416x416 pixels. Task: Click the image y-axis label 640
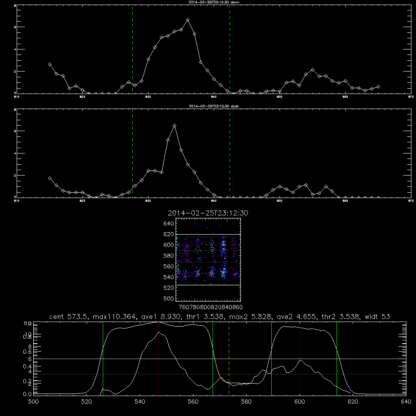tap(169, 224)
